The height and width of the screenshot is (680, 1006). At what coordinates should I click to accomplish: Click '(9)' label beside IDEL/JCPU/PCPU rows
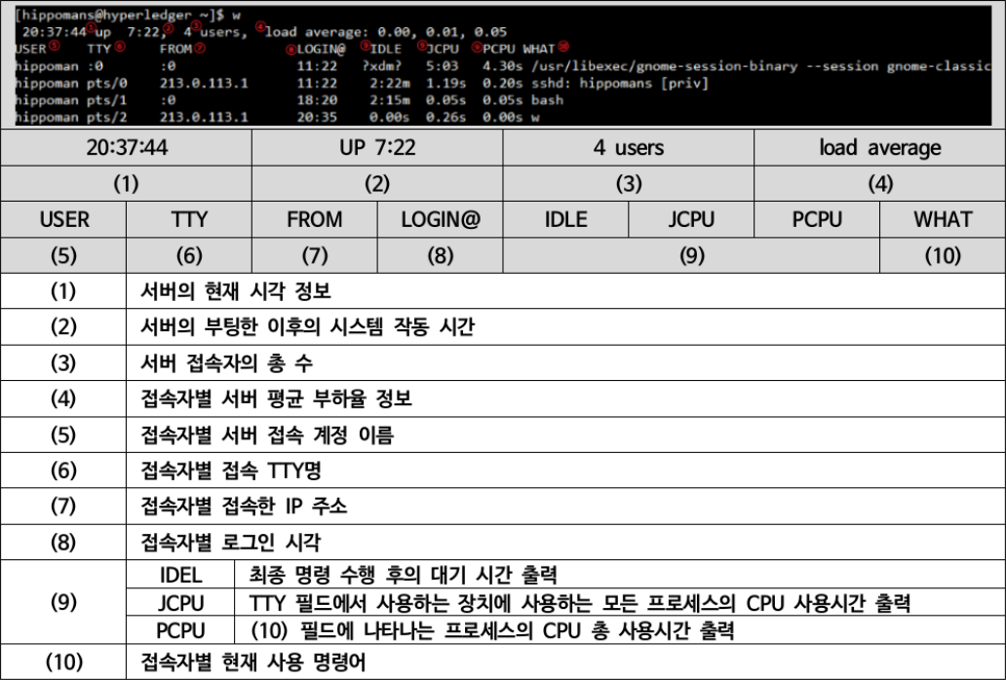point(63,602)
